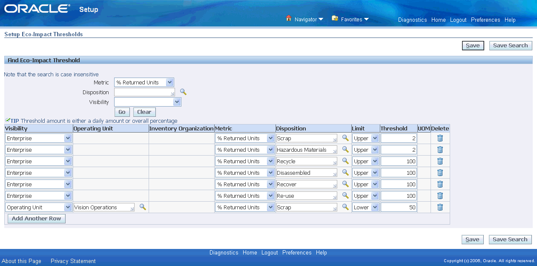
Task: Delete the Disassembled threshold row
Action: coord(440,173)
